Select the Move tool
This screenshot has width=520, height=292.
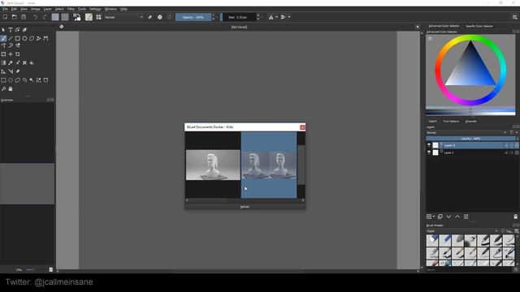click(x=11, y=54)
